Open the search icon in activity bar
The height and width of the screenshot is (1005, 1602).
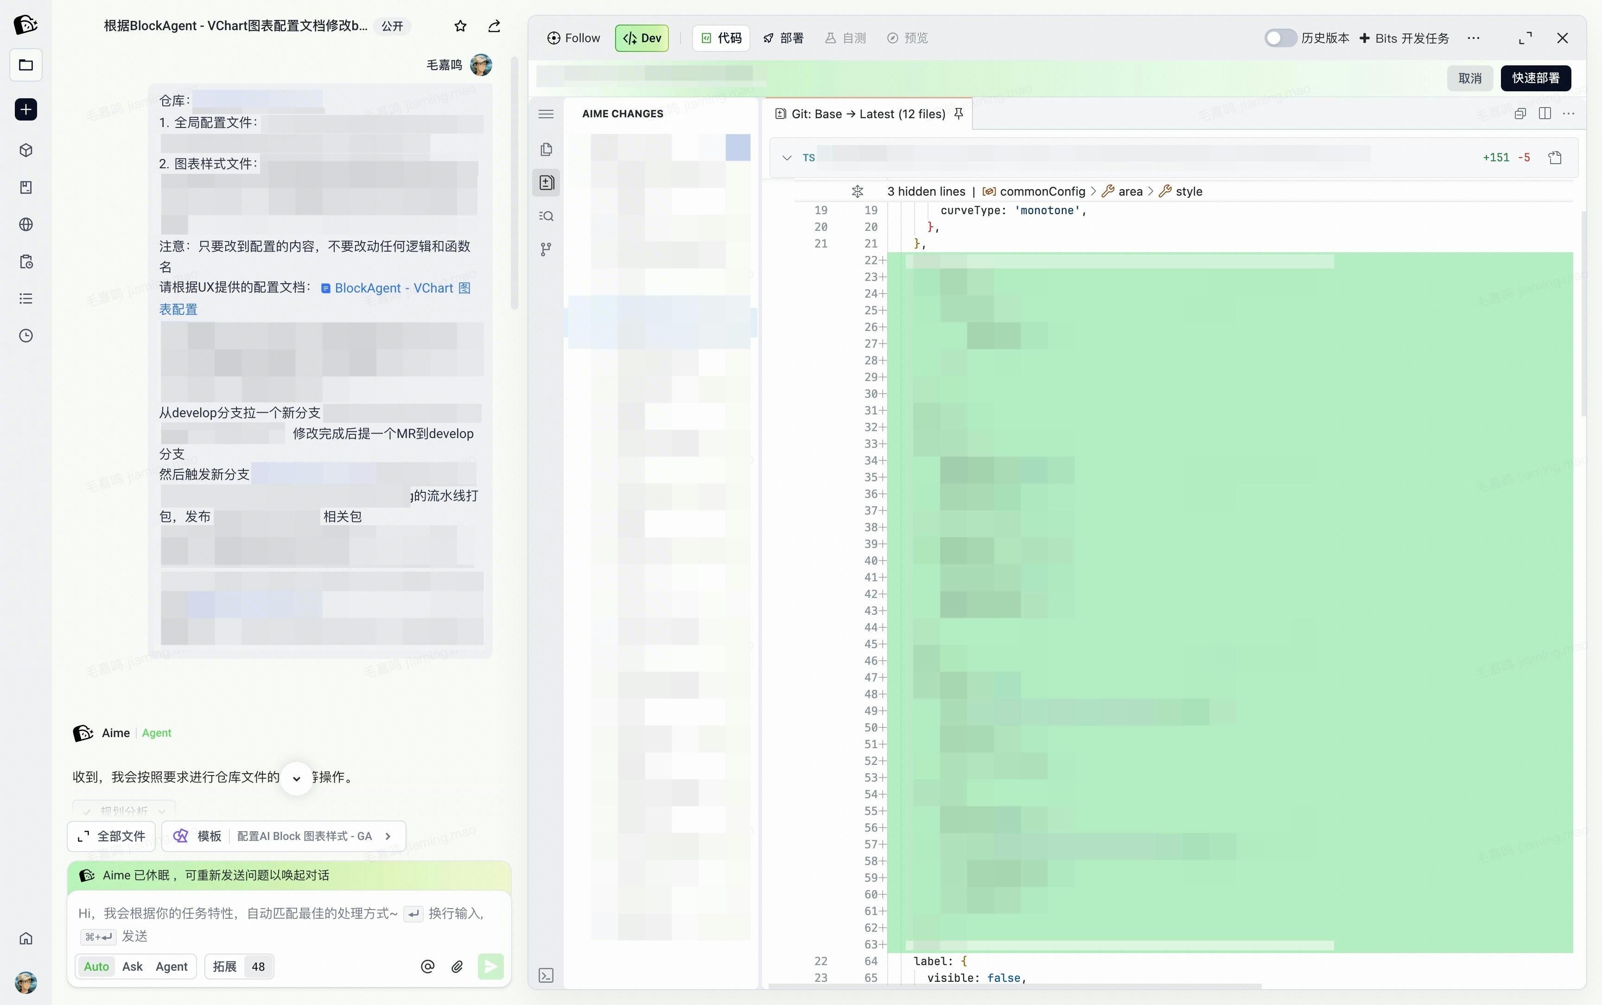[546, 216]
